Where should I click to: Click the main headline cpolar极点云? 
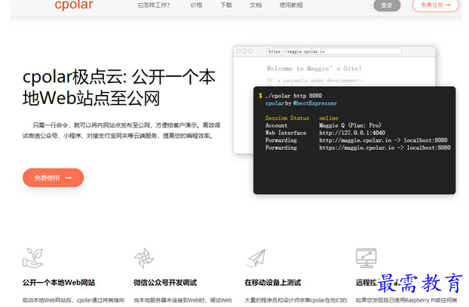118,87
